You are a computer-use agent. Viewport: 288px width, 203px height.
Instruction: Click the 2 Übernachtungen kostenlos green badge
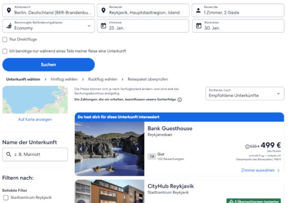point(253,201)
